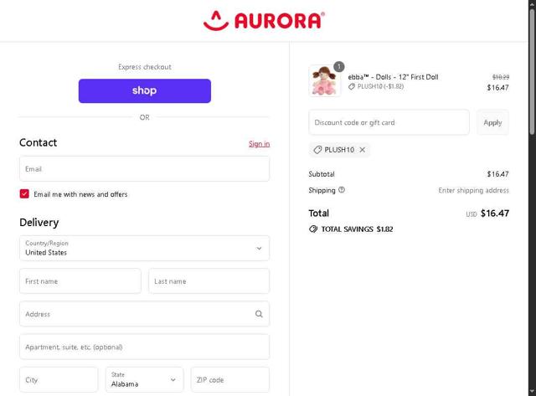The width and height of the screenshot is (536, 396).
Task: Click the Total Savings tag icon
Action: pyautogui.click(x=313, y=229)
